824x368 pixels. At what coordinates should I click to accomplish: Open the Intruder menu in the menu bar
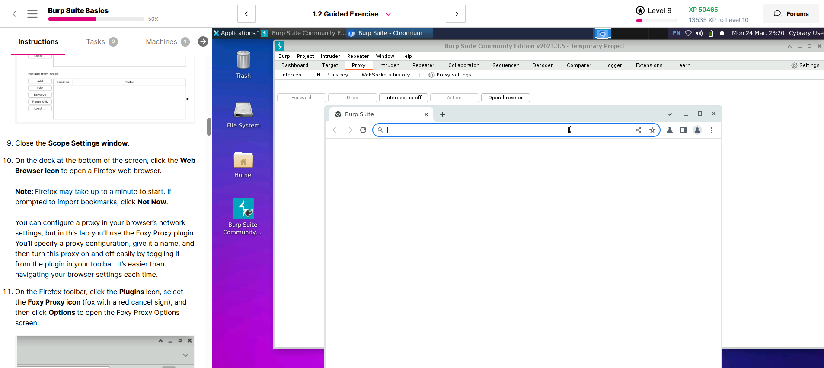tap(330, 56)
